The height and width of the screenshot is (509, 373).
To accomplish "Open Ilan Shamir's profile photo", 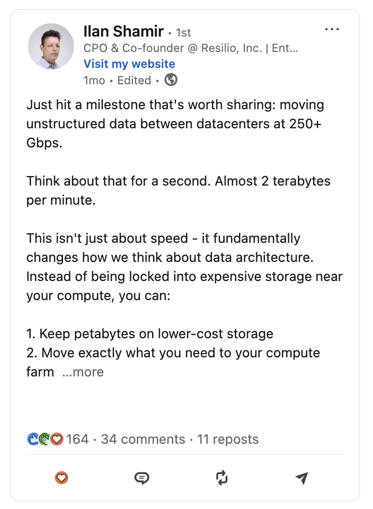I will 50,47.
